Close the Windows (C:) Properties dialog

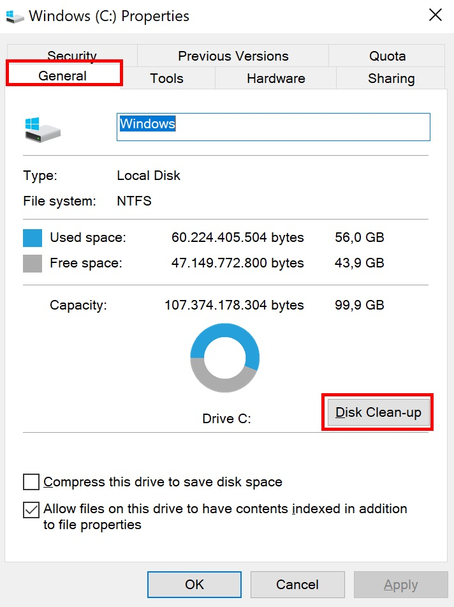pos(435,15)
